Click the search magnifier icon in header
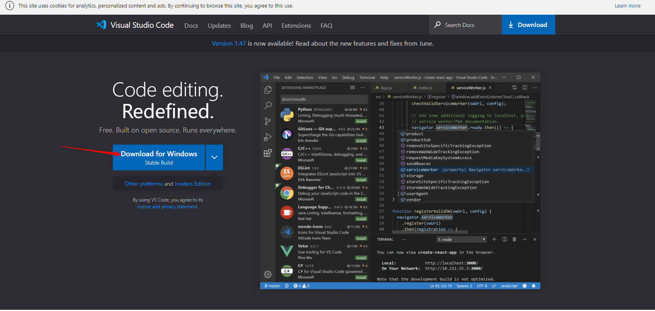655x311 pixels. (x=437, y=25)
